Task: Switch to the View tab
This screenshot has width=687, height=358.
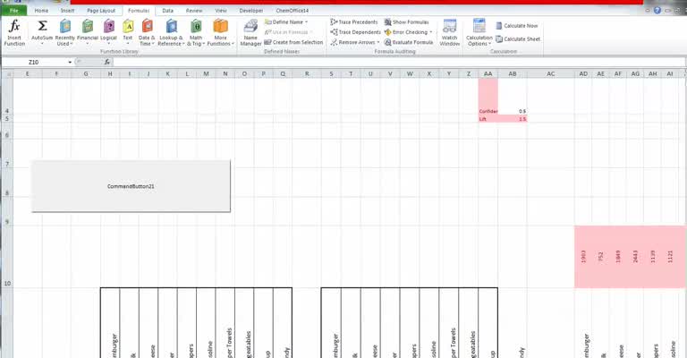Action: (221, 10)
